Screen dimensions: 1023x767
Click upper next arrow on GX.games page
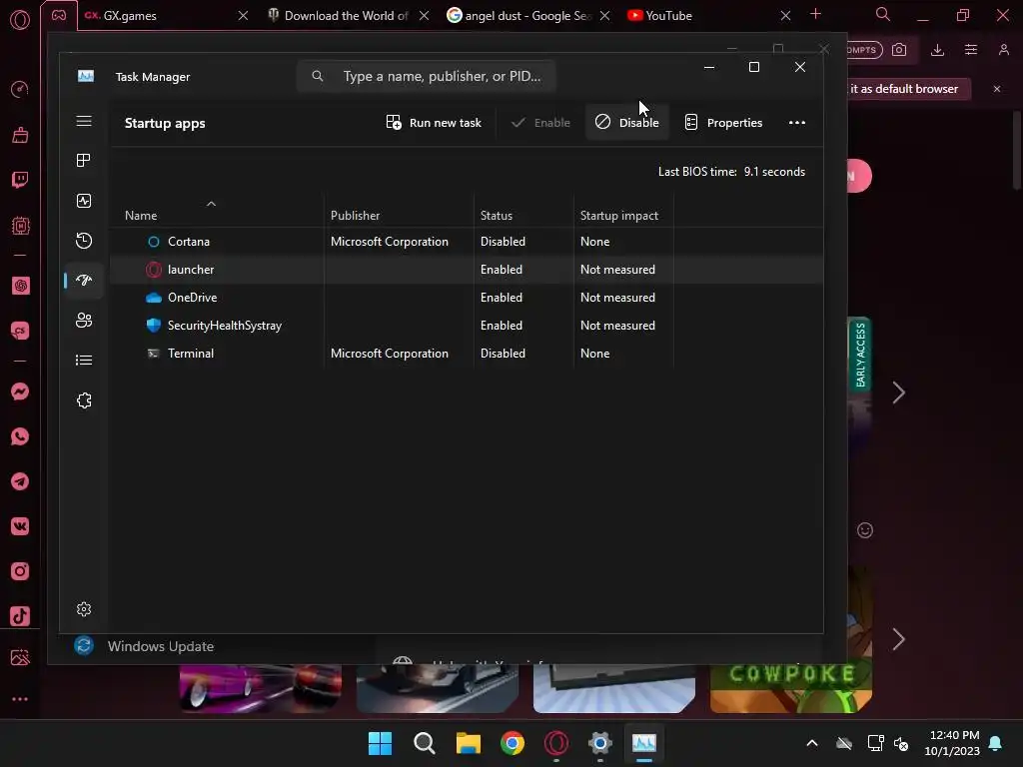898,392
